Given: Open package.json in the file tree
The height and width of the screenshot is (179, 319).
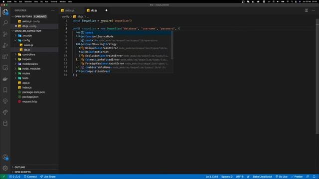Looking at the screenshot, I should 34,97.
